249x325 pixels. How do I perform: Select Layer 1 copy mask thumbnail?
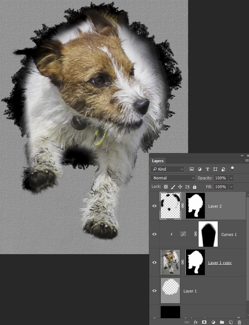[195, 262]
